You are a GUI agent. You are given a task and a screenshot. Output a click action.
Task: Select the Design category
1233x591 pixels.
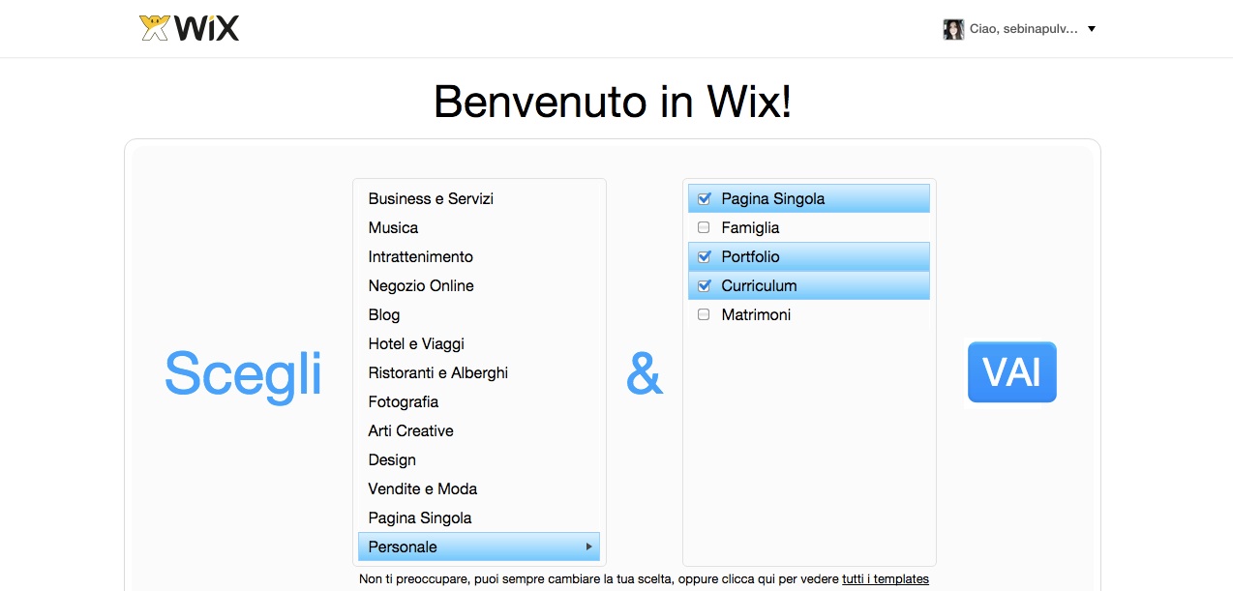392,460
